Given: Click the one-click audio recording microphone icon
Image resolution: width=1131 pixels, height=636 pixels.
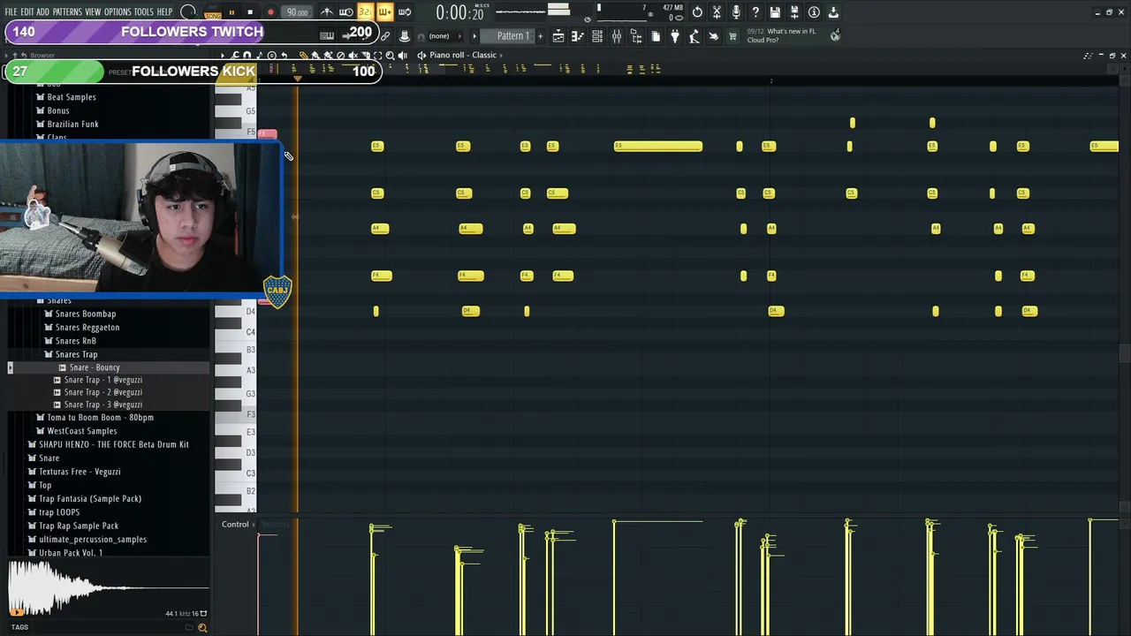Looking at the screenshot, I should tap(736, 12).
